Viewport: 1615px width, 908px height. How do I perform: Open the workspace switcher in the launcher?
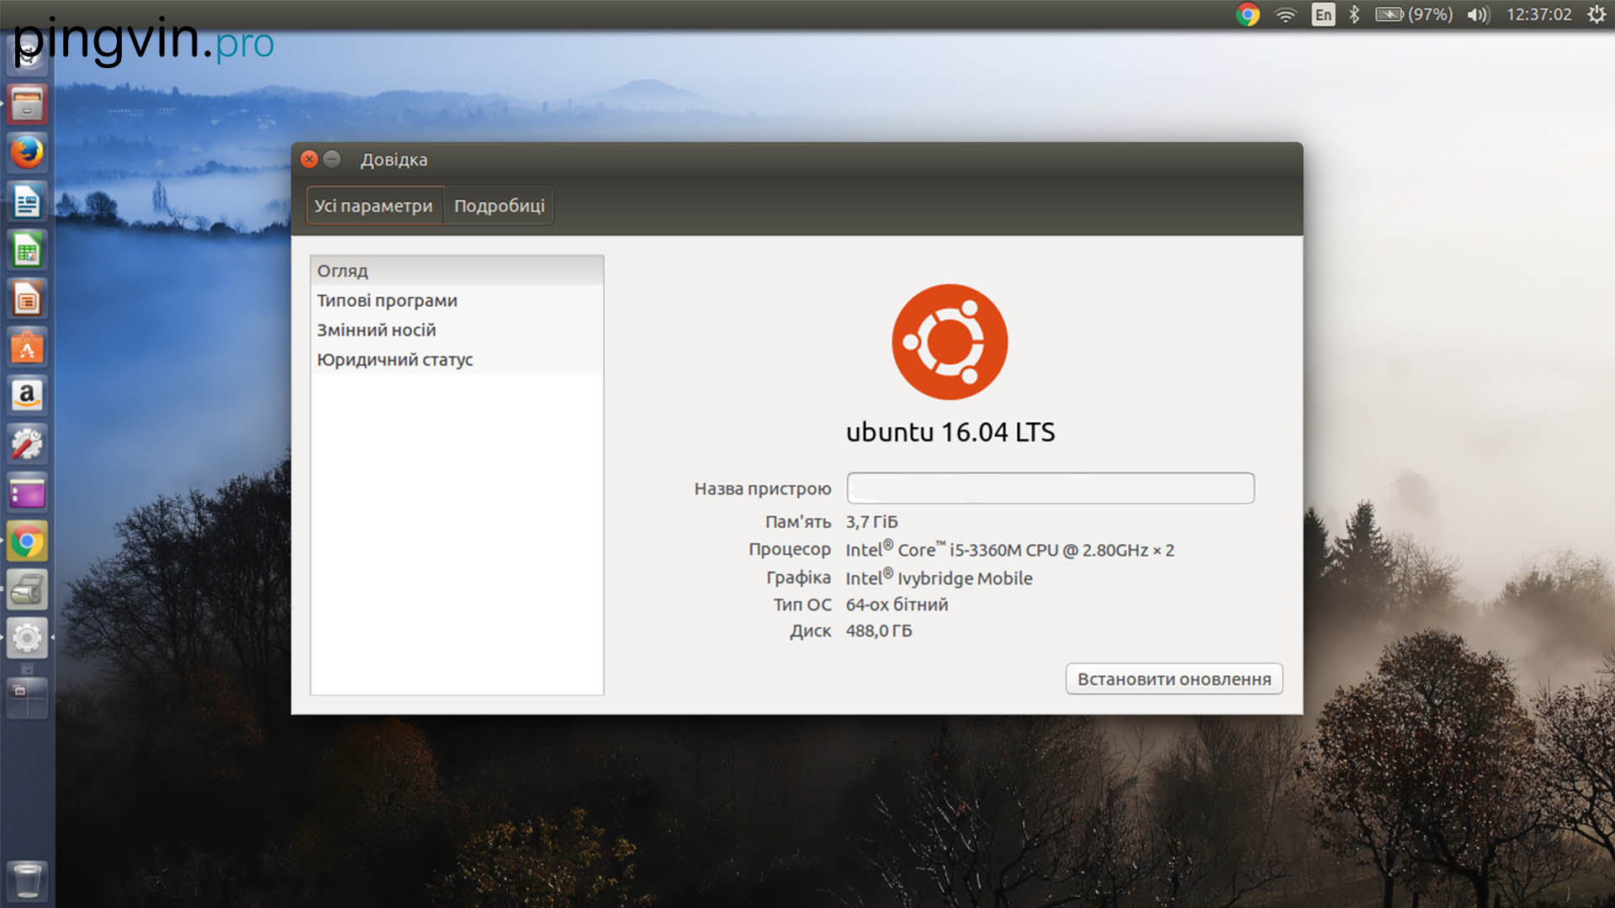point(27,697)
